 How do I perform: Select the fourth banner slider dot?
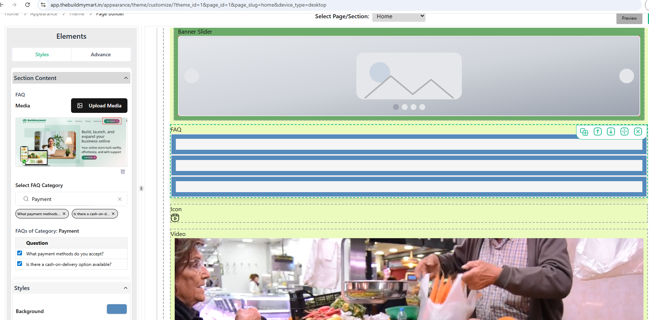click(x=422, y=107)
